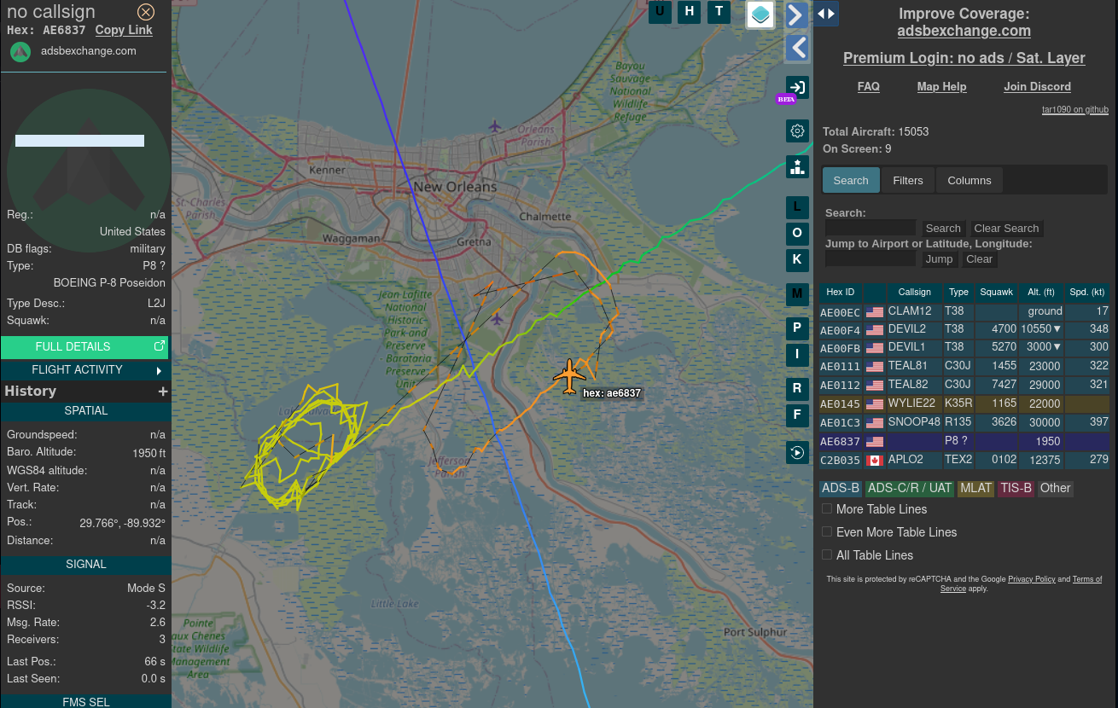This screenshot has width=1118, height=708.
Task: Focus the Search text field
Action: [x=871, y=229]
